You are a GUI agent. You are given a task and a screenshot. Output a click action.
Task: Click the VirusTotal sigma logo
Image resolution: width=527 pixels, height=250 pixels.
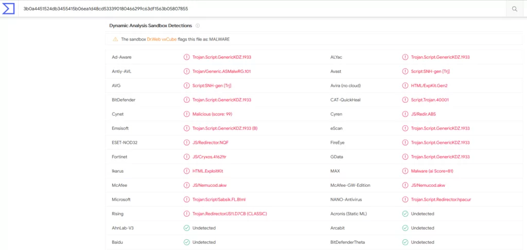click(x=8, y=9)
